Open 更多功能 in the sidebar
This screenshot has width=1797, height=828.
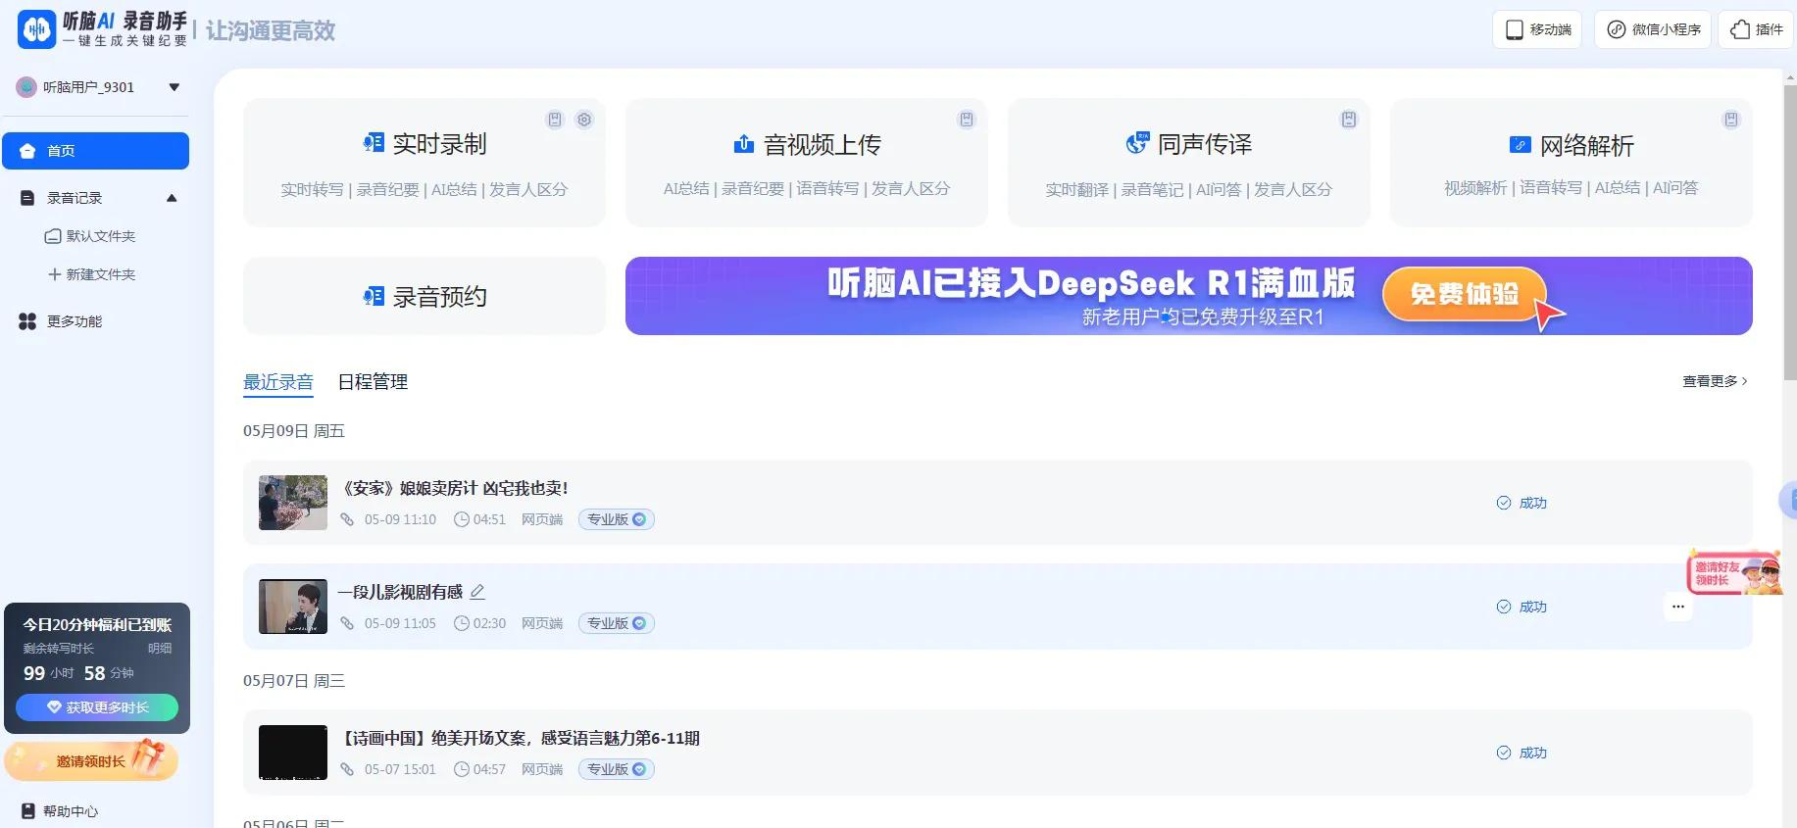coord(74,321)
